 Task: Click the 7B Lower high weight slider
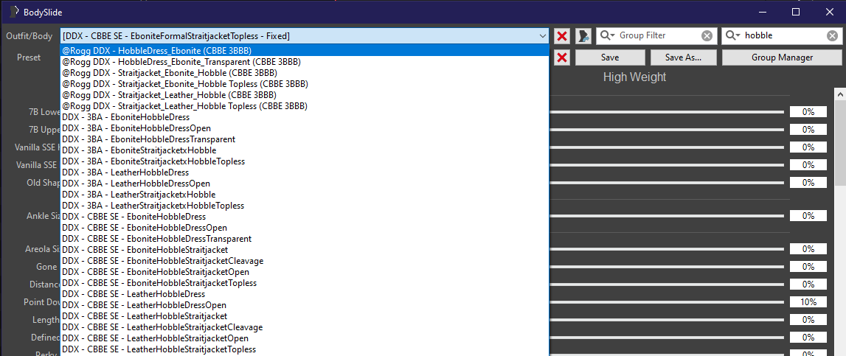667,112
